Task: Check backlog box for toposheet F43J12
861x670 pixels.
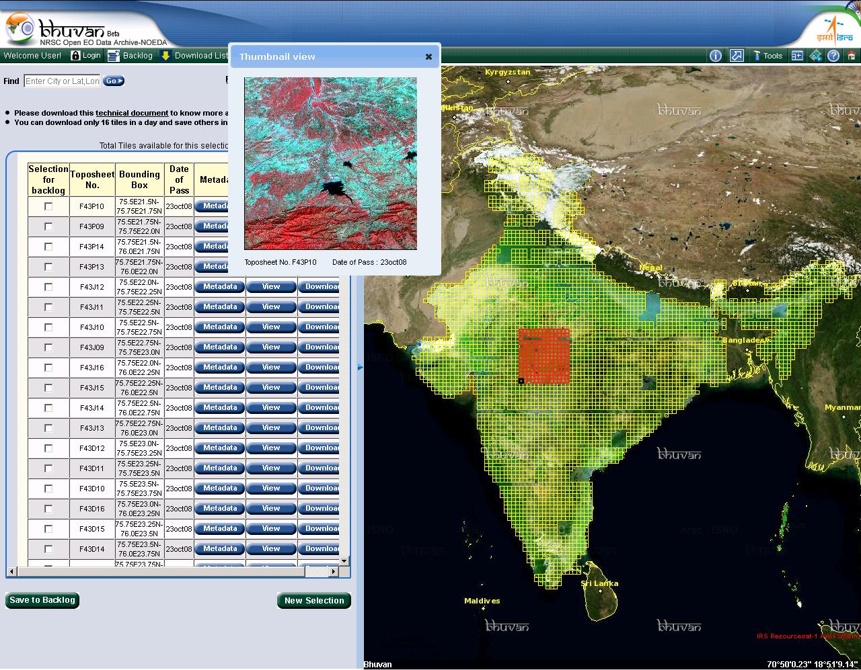Action: (48, 287)
